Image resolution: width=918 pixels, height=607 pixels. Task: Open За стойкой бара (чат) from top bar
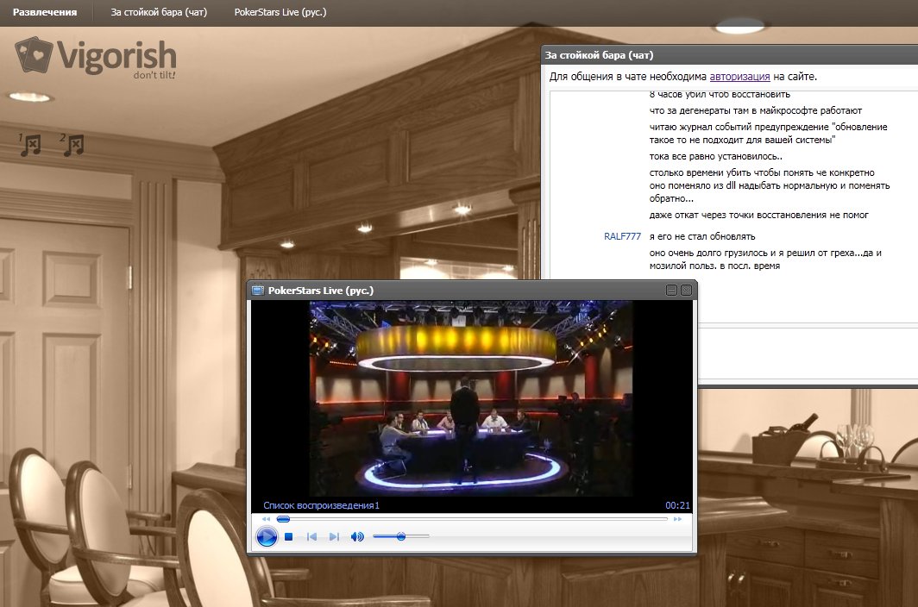pyautogui.click(x=159, y=13)
